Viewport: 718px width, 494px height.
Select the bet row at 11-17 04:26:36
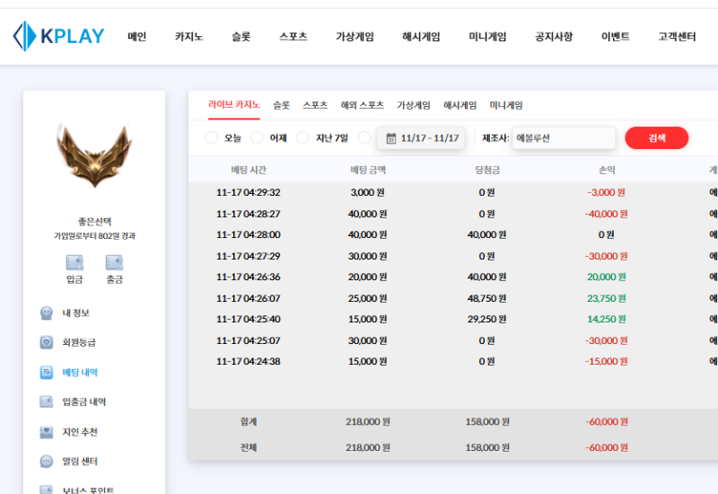pyautogui.click(x=453, y=277)
